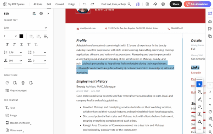Go to page 1 indicator
This screenshot has width=213, height=134.
[x=210, y=85]
